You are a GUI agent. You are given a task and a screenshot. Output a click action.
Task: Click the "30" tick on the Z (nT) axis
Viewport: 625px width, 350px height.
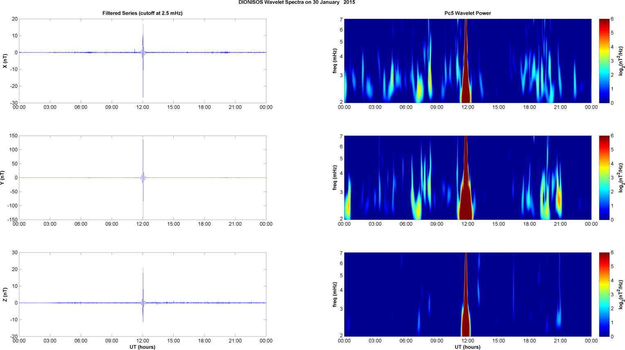[15, 252]
